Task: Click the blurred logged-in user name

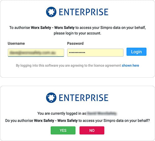Action: pos(102,113)
